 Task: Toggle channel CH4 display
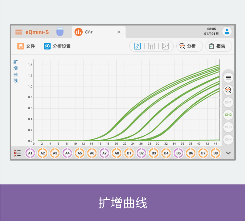228,139
